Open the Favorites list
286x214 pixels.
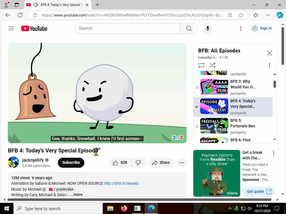click(x=256, y=15)
